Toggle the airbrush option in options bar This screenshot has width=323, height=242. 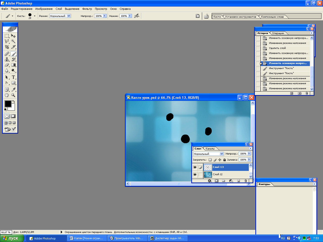(x=137, y=16)
